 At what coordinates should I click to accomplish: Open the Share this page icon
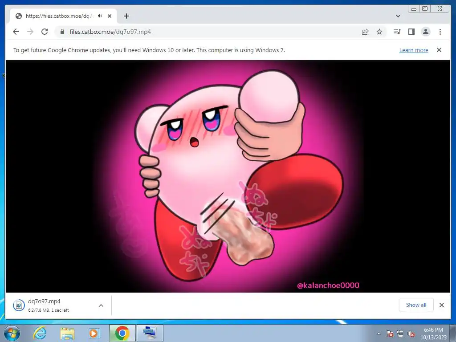(365, 32)
